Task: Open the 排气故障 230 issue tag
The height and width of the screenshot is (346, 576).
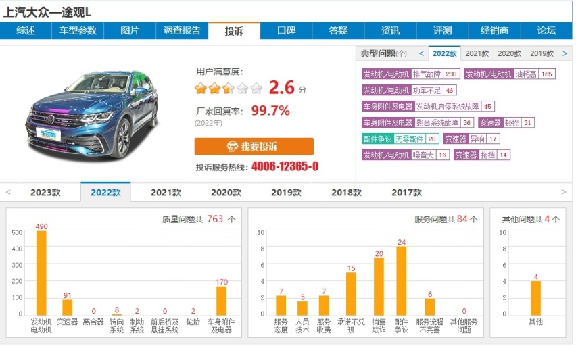Action: 411,74
